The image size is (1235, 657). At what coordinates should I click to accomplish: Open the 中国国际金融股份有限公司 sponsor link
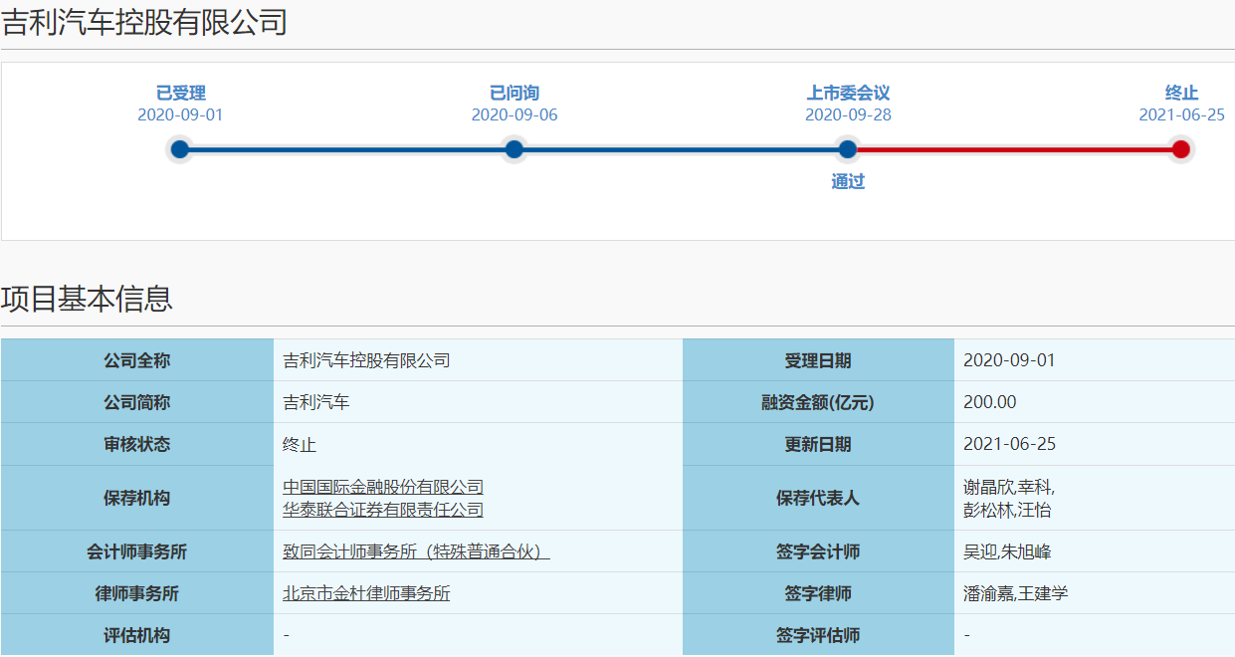383,487
